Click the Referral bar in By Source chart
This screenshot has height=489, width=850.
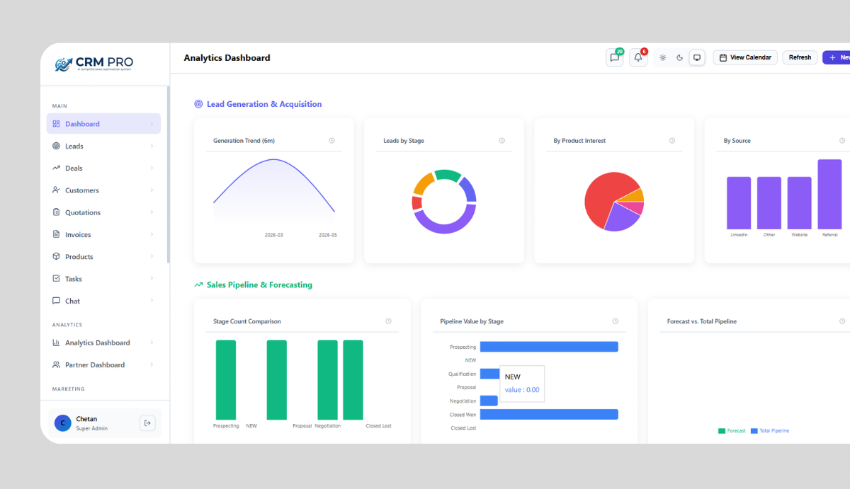coord(829,194)
